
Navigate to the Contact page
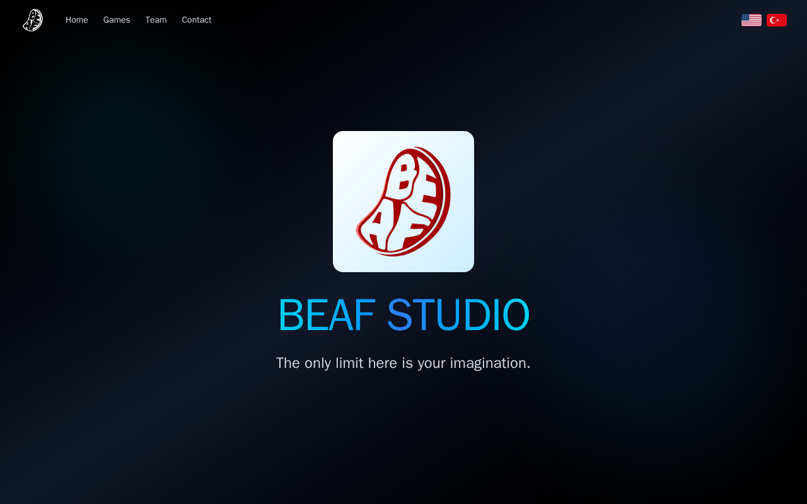pos(197,20)
